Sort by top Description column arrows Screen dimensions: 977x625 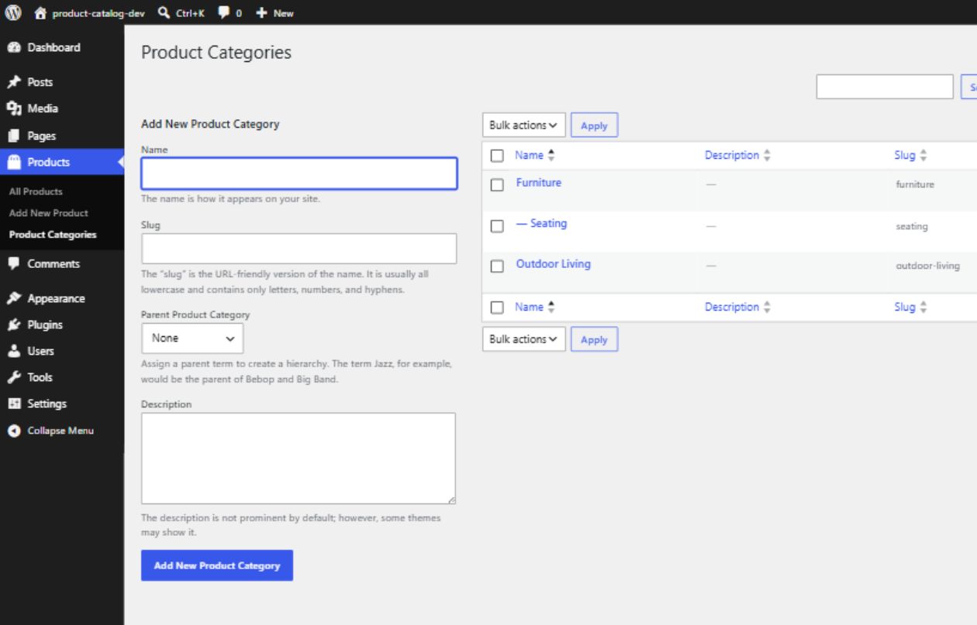[767, 156]
